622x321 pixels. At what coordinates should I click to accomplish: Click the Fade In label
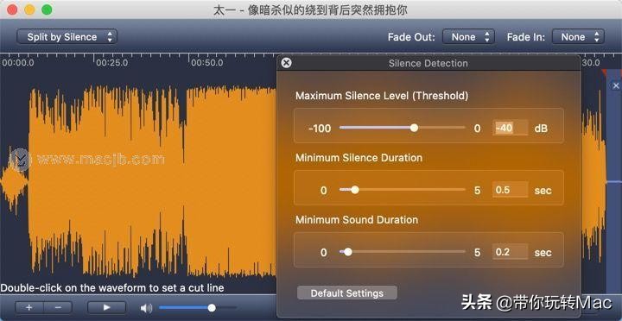click(x=526, y=37)
